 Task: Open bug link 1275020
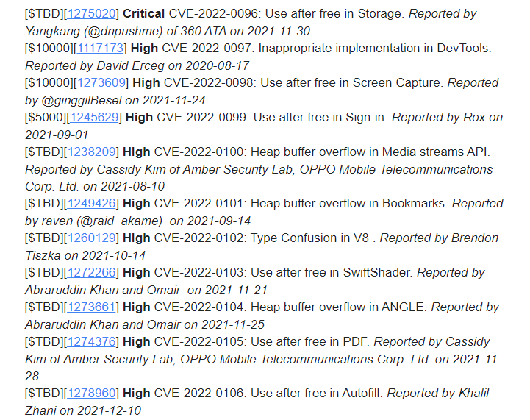92,13
